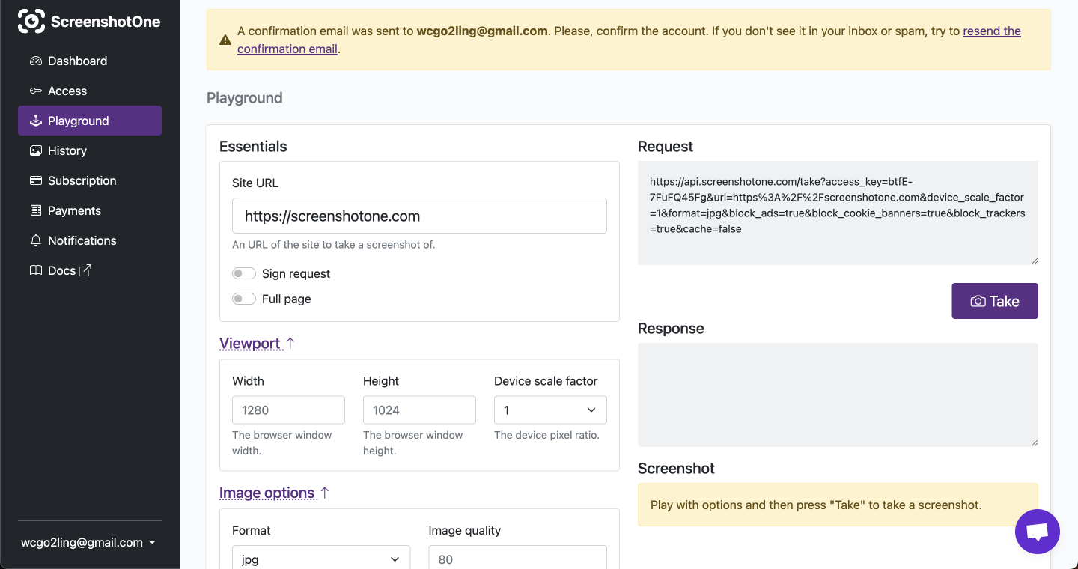Screen dimensions: 1078x569
Task: Click the resend confirmation email link
Action: coord(991,31)
